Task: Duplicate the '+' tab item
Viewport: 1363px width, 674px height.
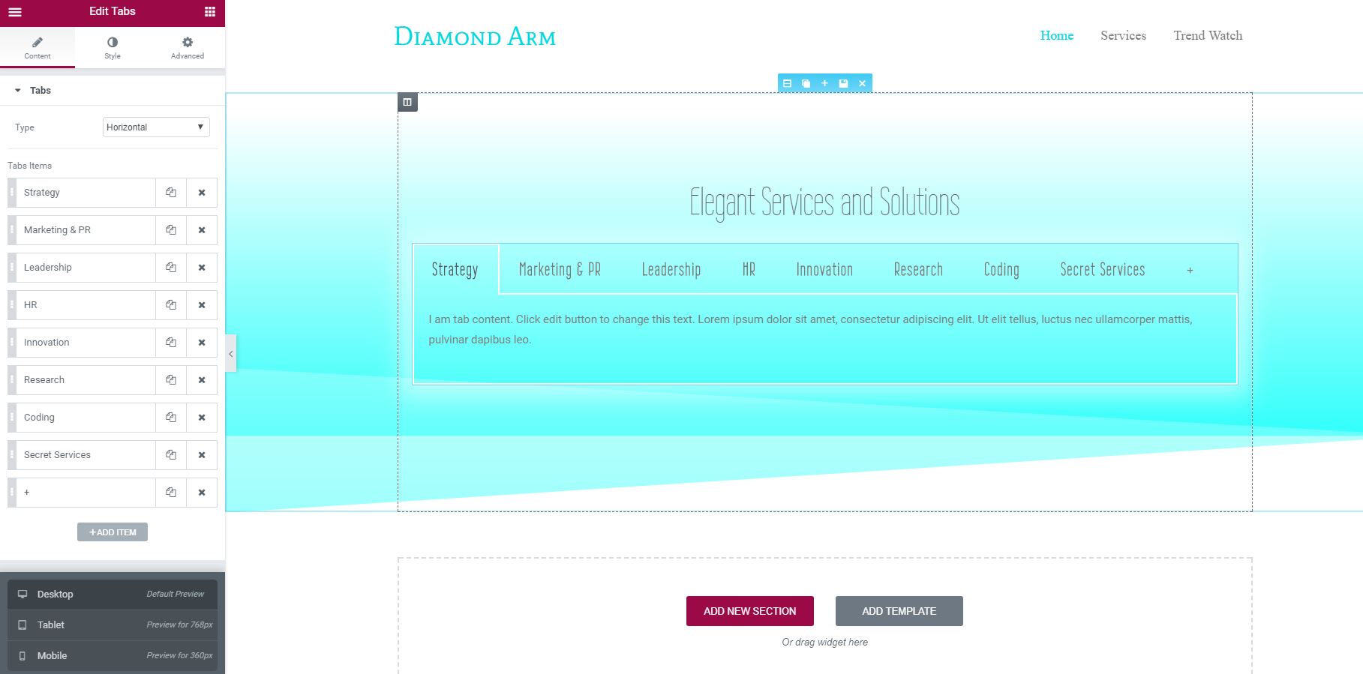Action: click(x=171, y=493)
